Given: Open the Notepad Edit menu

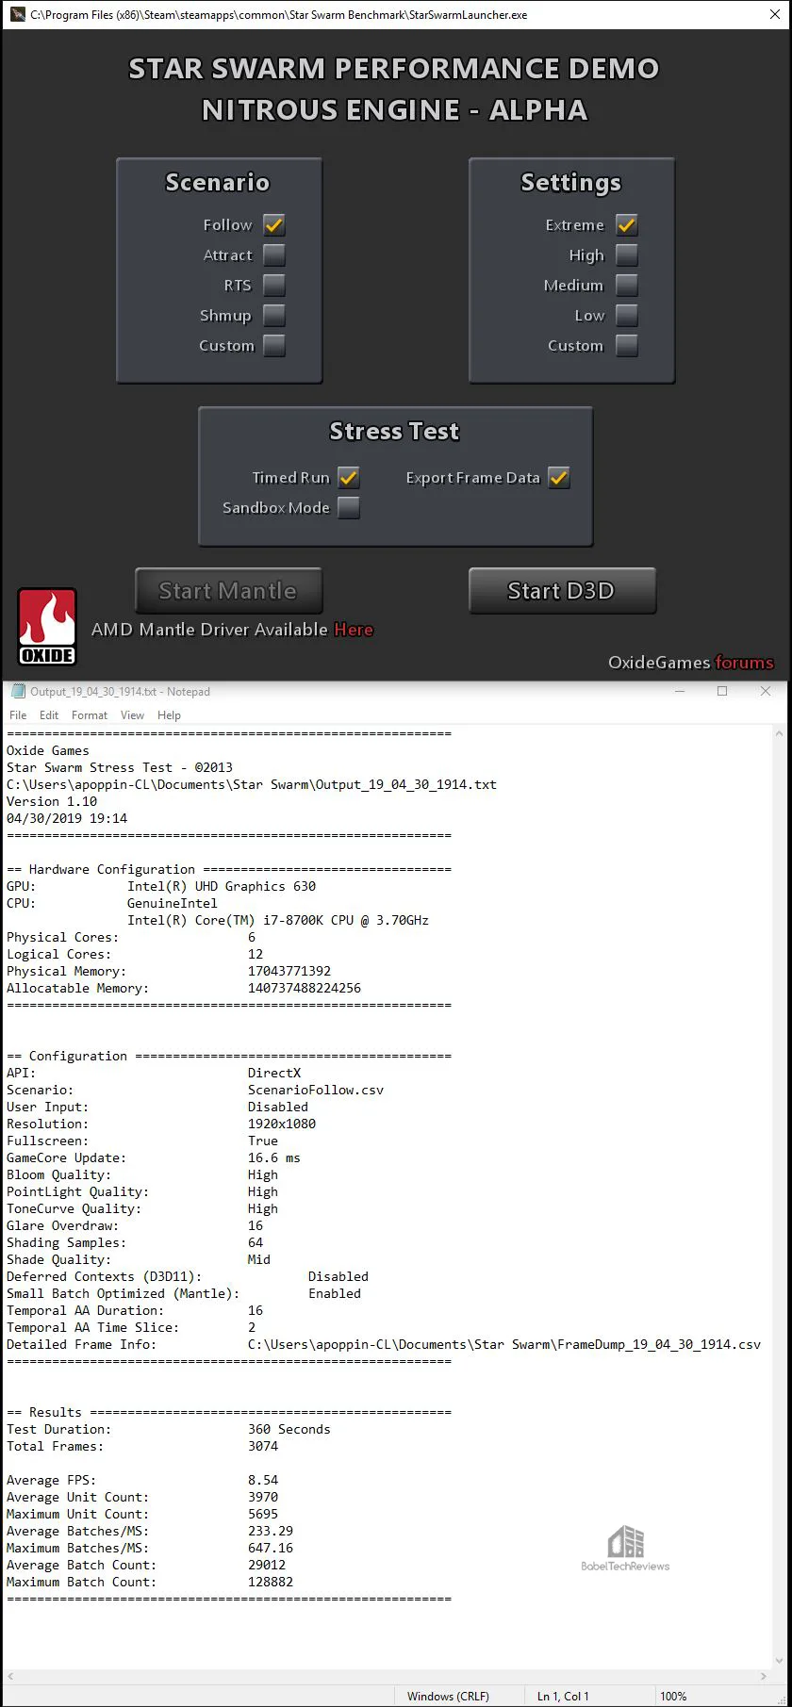Looking at the screenshot, I should [49, 715].
